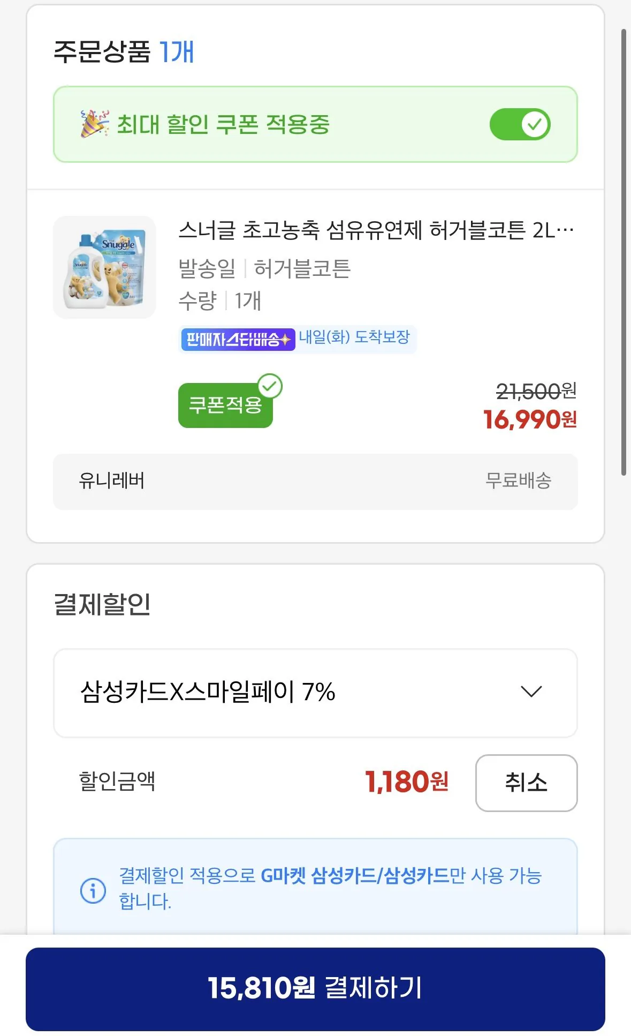This screenshot has width=631, height=1036.
Task: Click the chevron next to the card discount selector
Action: tap(530, 693)
